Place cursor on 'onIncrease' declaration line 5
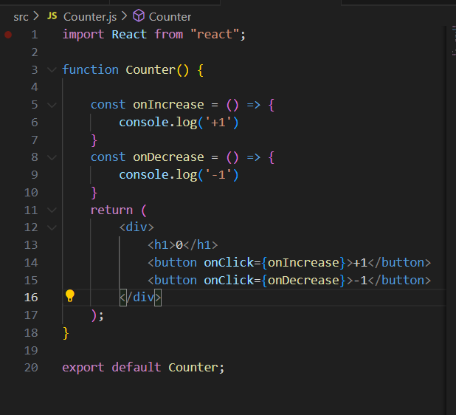 168,105
